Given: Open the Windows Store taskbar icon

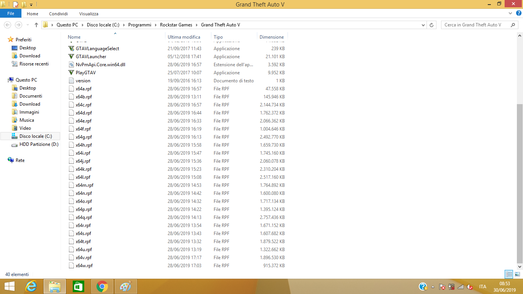Looking at the screenshot, I should [x=78, y=286].
